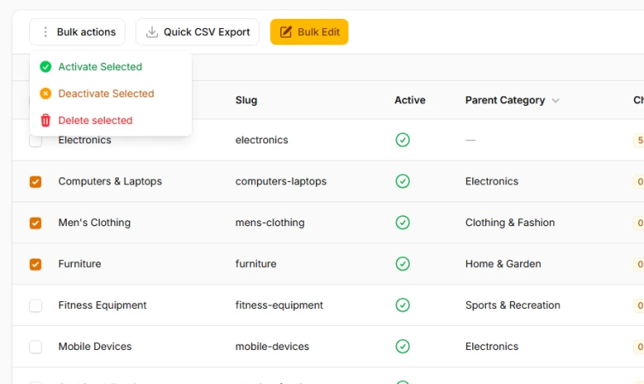Click the active status icon for Computers & Laptops
644x384 pixels.
(x=402, y=181)
